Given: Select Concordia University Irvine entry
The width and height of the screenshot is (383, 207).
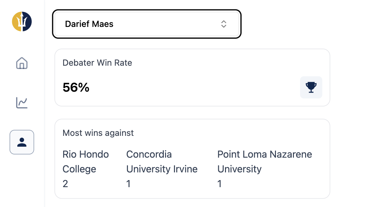Looking at the screenshot, I should pyautogui.click(x=162, y=161).
